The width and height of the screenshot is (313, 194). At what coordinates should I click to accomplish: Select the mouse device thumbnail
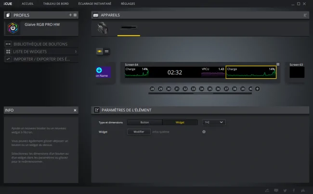(103, 28)
